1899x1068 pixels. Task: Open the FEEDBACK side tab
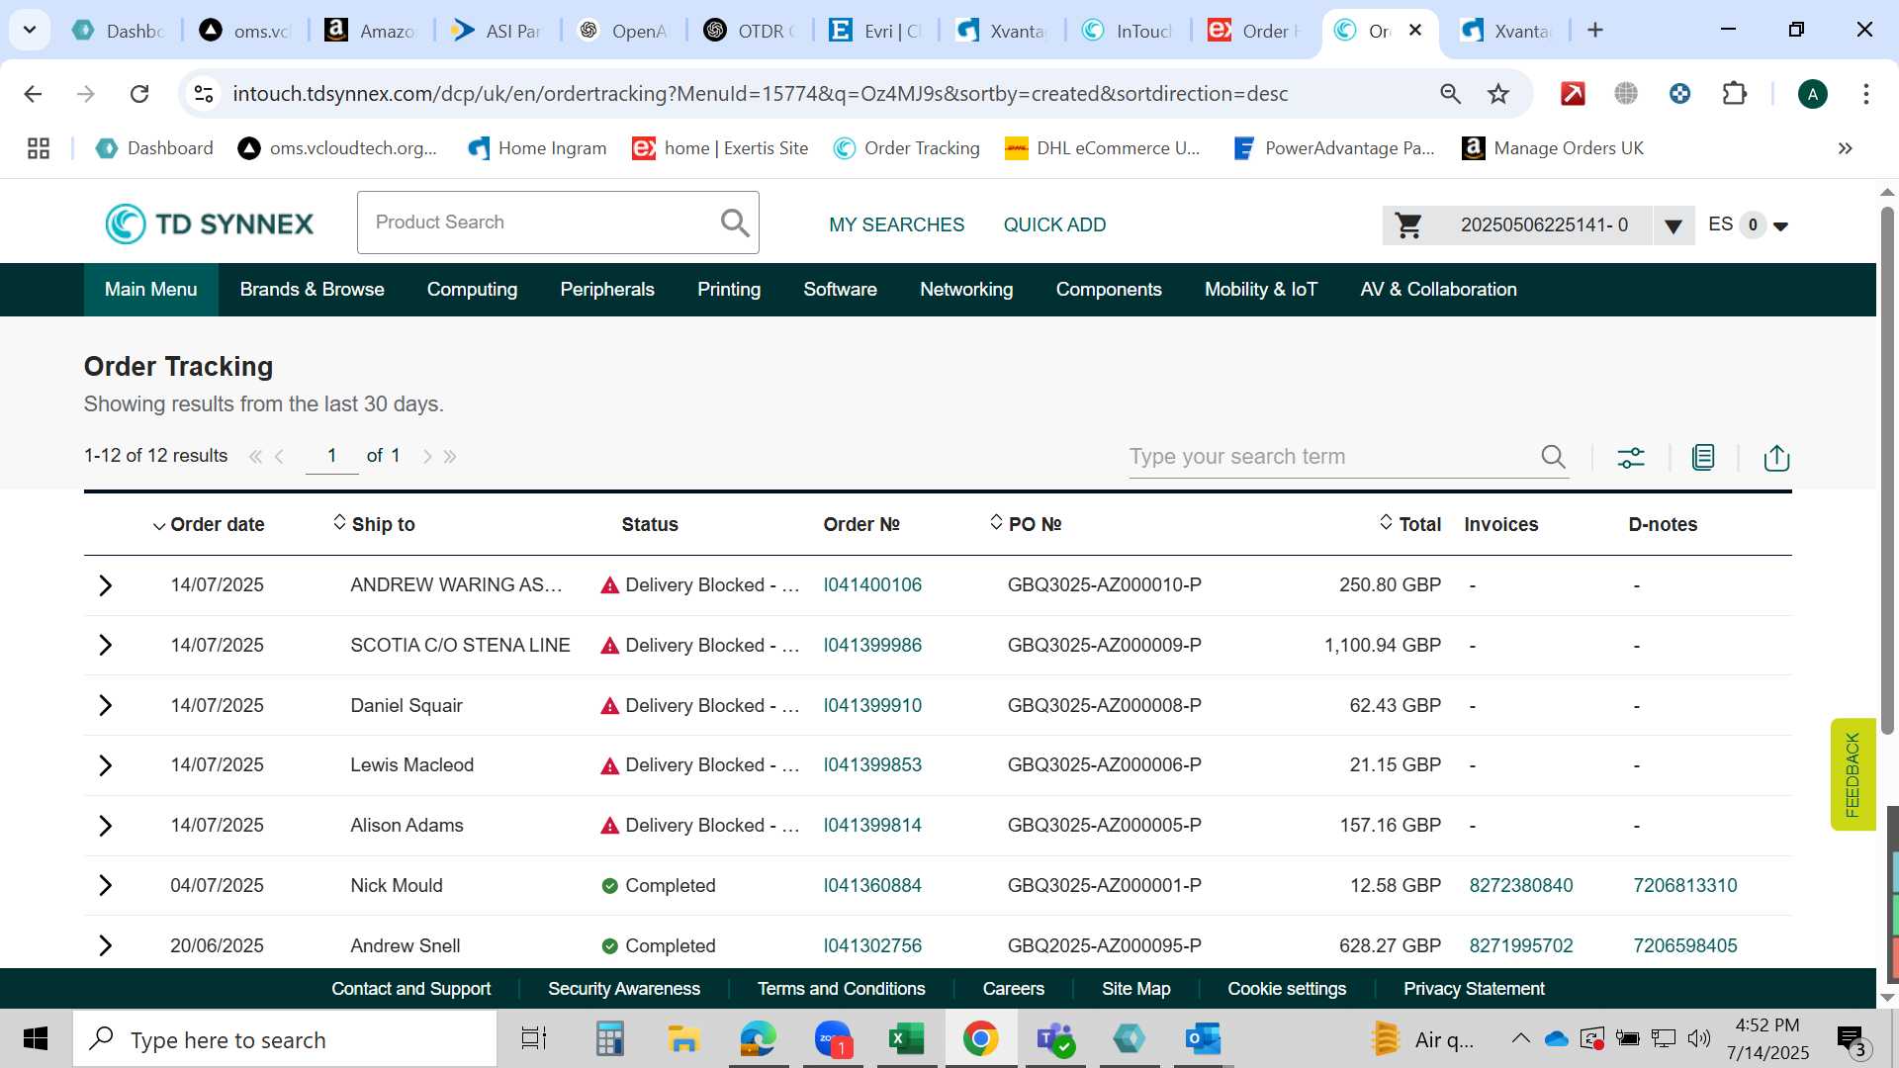pyautogui.click(x=1853, y=774)
